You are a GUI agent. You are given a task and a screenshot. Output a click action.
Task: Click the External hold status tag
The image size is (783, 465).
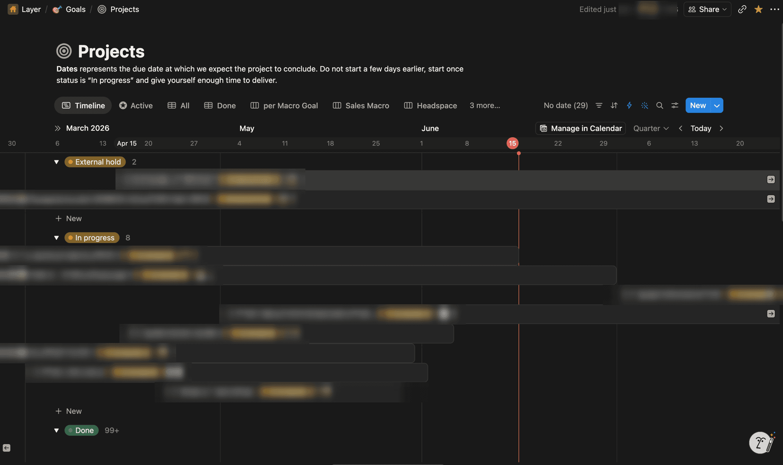(x=95, y=162)
